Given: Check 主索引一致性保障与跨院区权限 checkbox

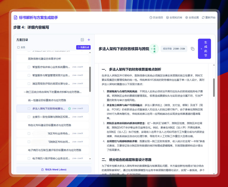Looking at the screenshot, I should coord(29,117).
